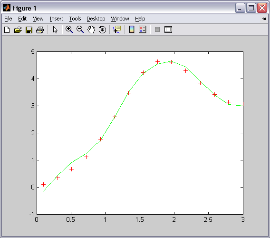Open the Desktop menu
This screenshot has height=238, width=270.
96,19
